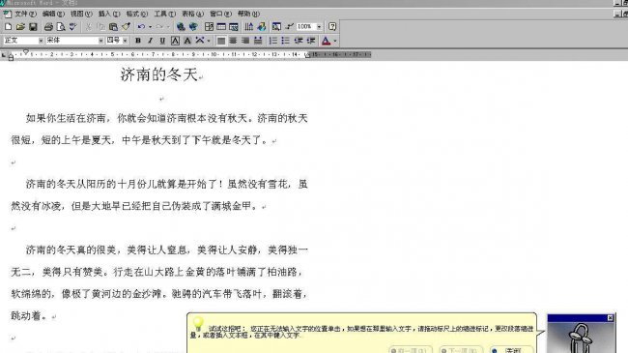Screen dimensions: 628x353
Task: Open Tables and Borders toolbar
Action: point(209,27)
